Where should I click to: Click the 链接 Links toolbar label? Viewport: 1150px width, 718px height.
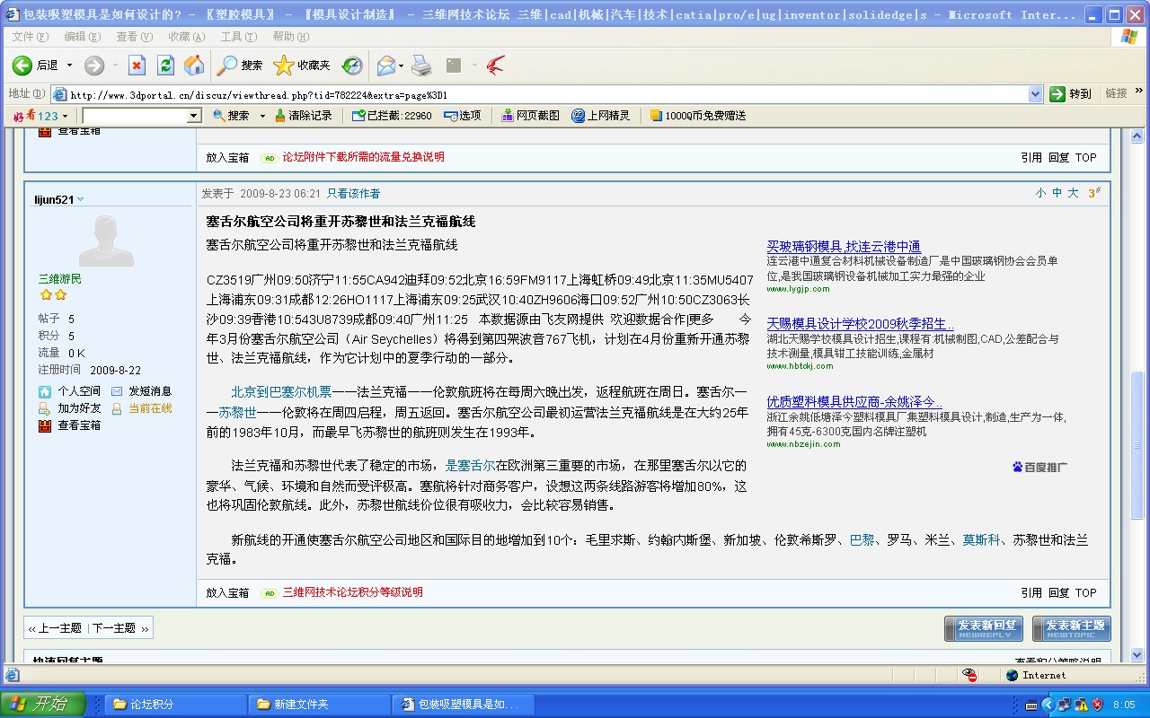point(1116,94)
